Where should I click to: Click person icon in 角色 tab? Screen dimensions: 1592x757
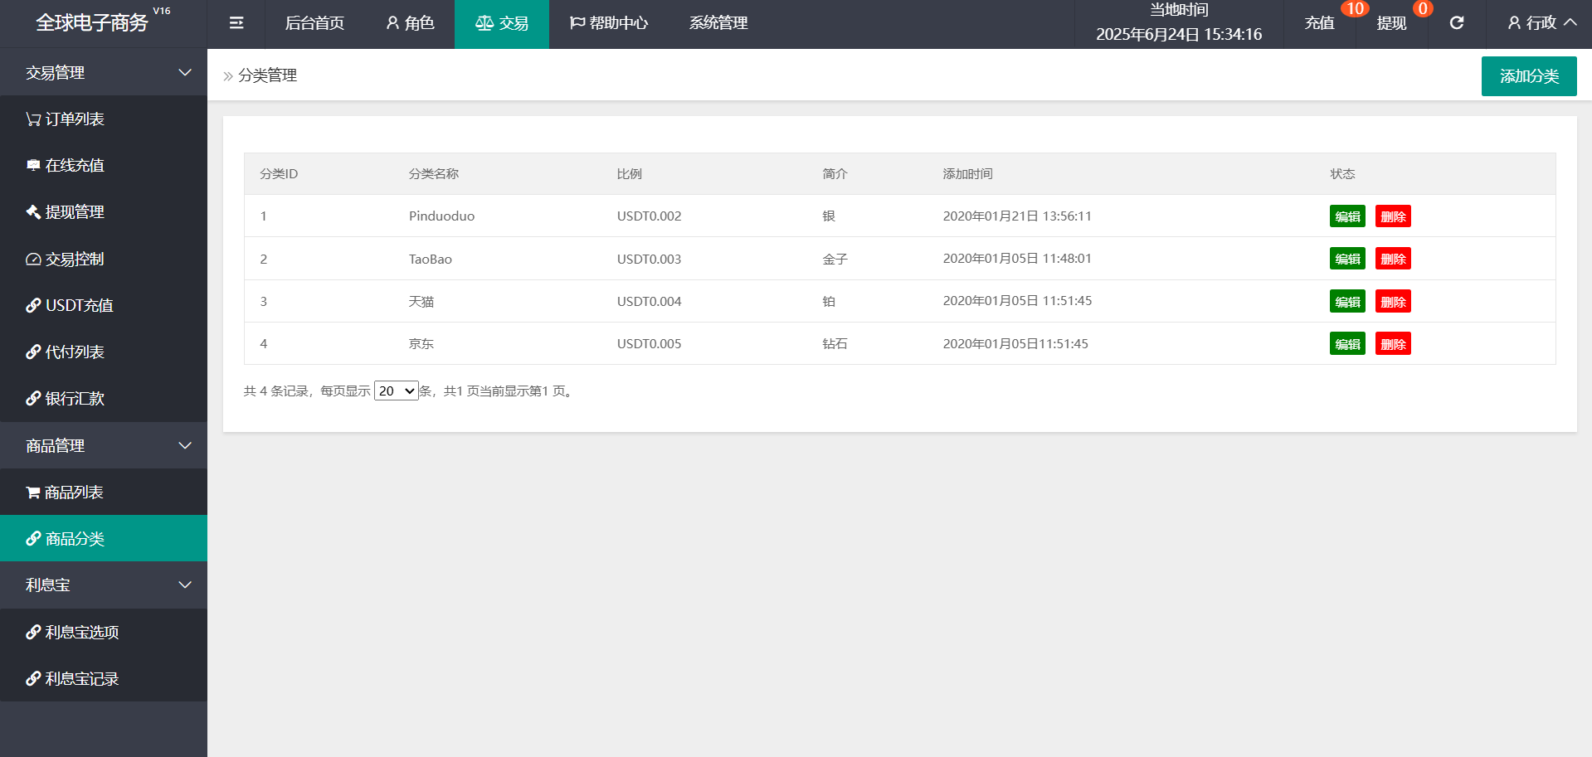pyautogui.click(x=392, y=23)
